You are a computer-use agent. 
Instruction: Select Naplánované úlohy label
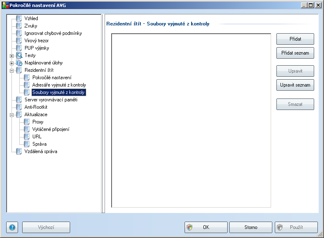pyautogui.click(x=43, y=63)
